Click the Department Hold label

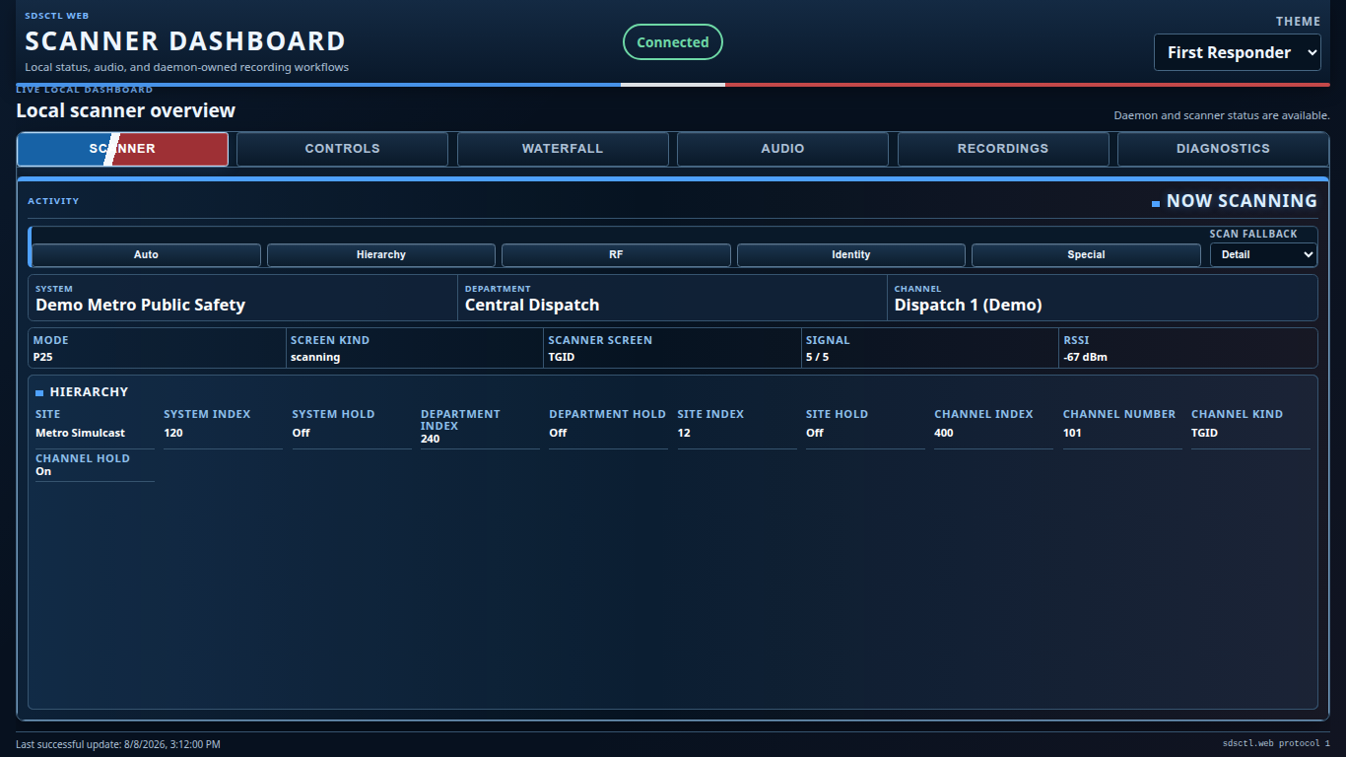(x=607, y=414)
